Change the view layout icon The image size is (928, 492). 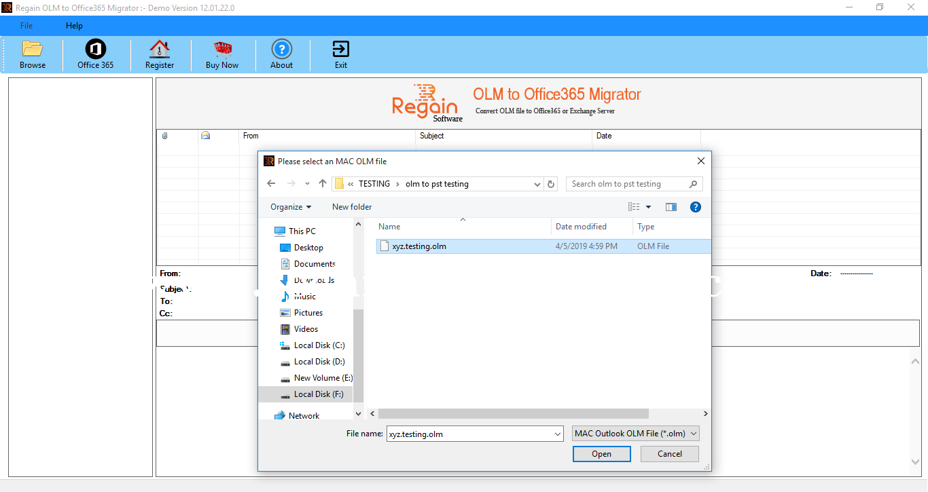[634, 207]
